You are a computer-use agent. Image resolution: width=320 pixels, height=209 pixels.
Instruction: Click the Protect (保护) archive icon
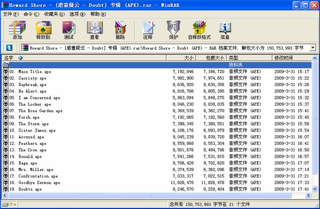[x=173, y=30]
